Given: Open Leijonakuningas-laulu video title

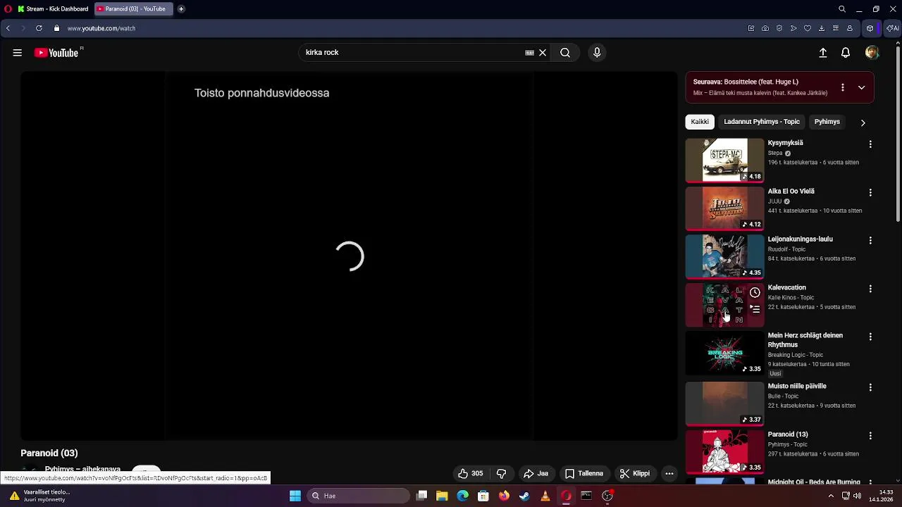Looking at the screenshot, I should tap(800, 239).
